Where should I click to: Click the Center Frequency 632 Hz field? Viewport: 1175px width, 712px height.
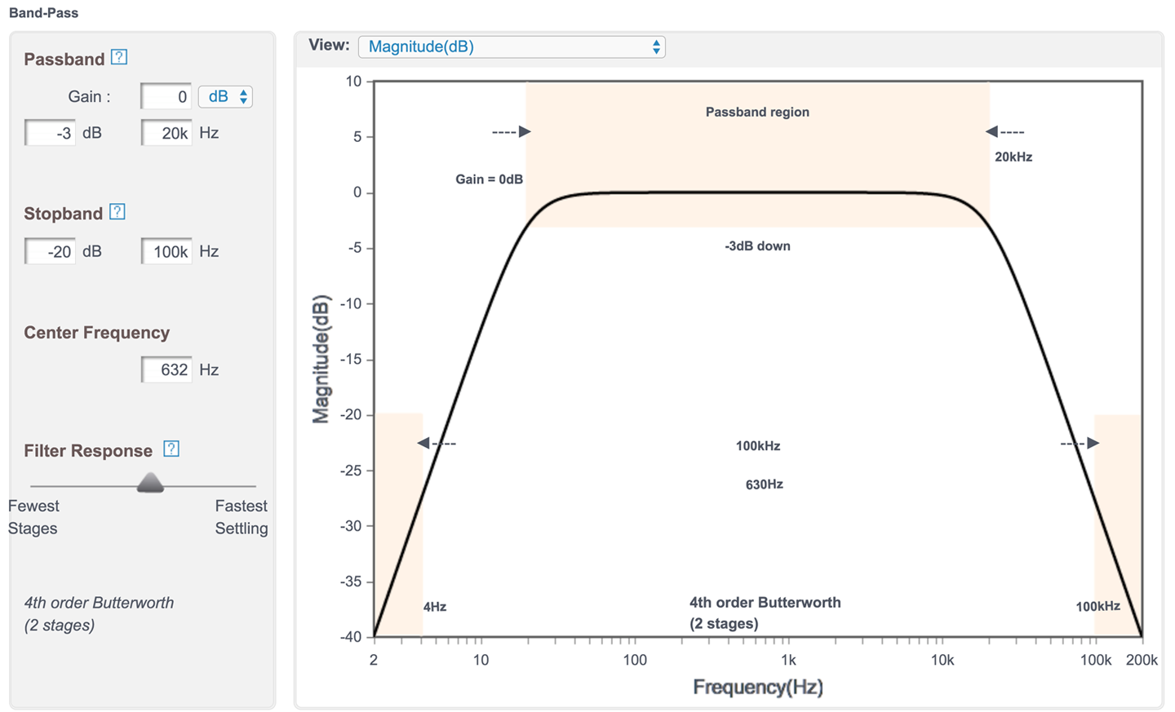pyautogui.click(x=166, y=369)
